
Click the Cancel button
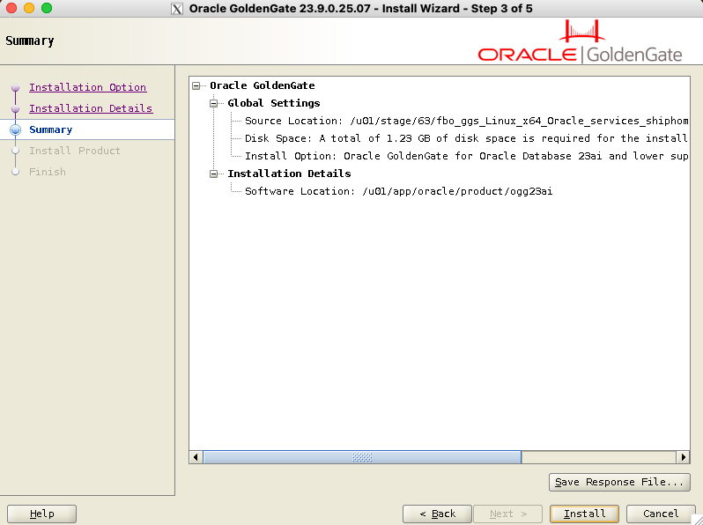pyautogui.click(x=661, y=514)
